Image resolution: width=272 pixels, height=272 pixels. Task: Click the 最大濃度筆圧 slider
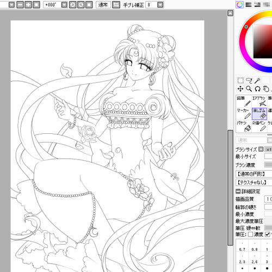pyautogui.click(x=268, y=221)
